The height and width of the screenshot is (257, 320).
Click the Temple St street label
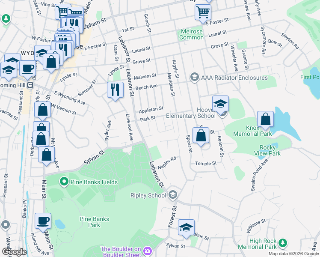coord(206,163)
